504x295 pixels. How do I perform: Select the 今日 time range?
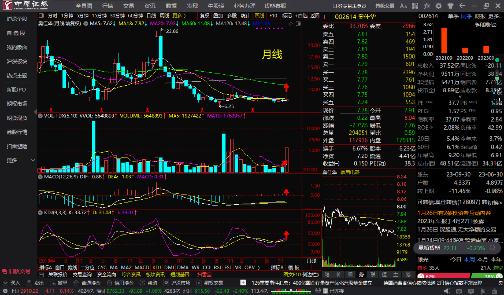coord(456,260)
